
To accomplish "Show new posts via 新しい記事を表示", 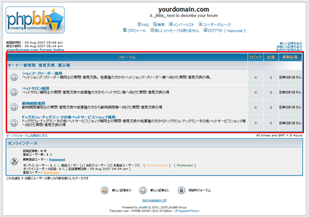I will tap(291, 44).
